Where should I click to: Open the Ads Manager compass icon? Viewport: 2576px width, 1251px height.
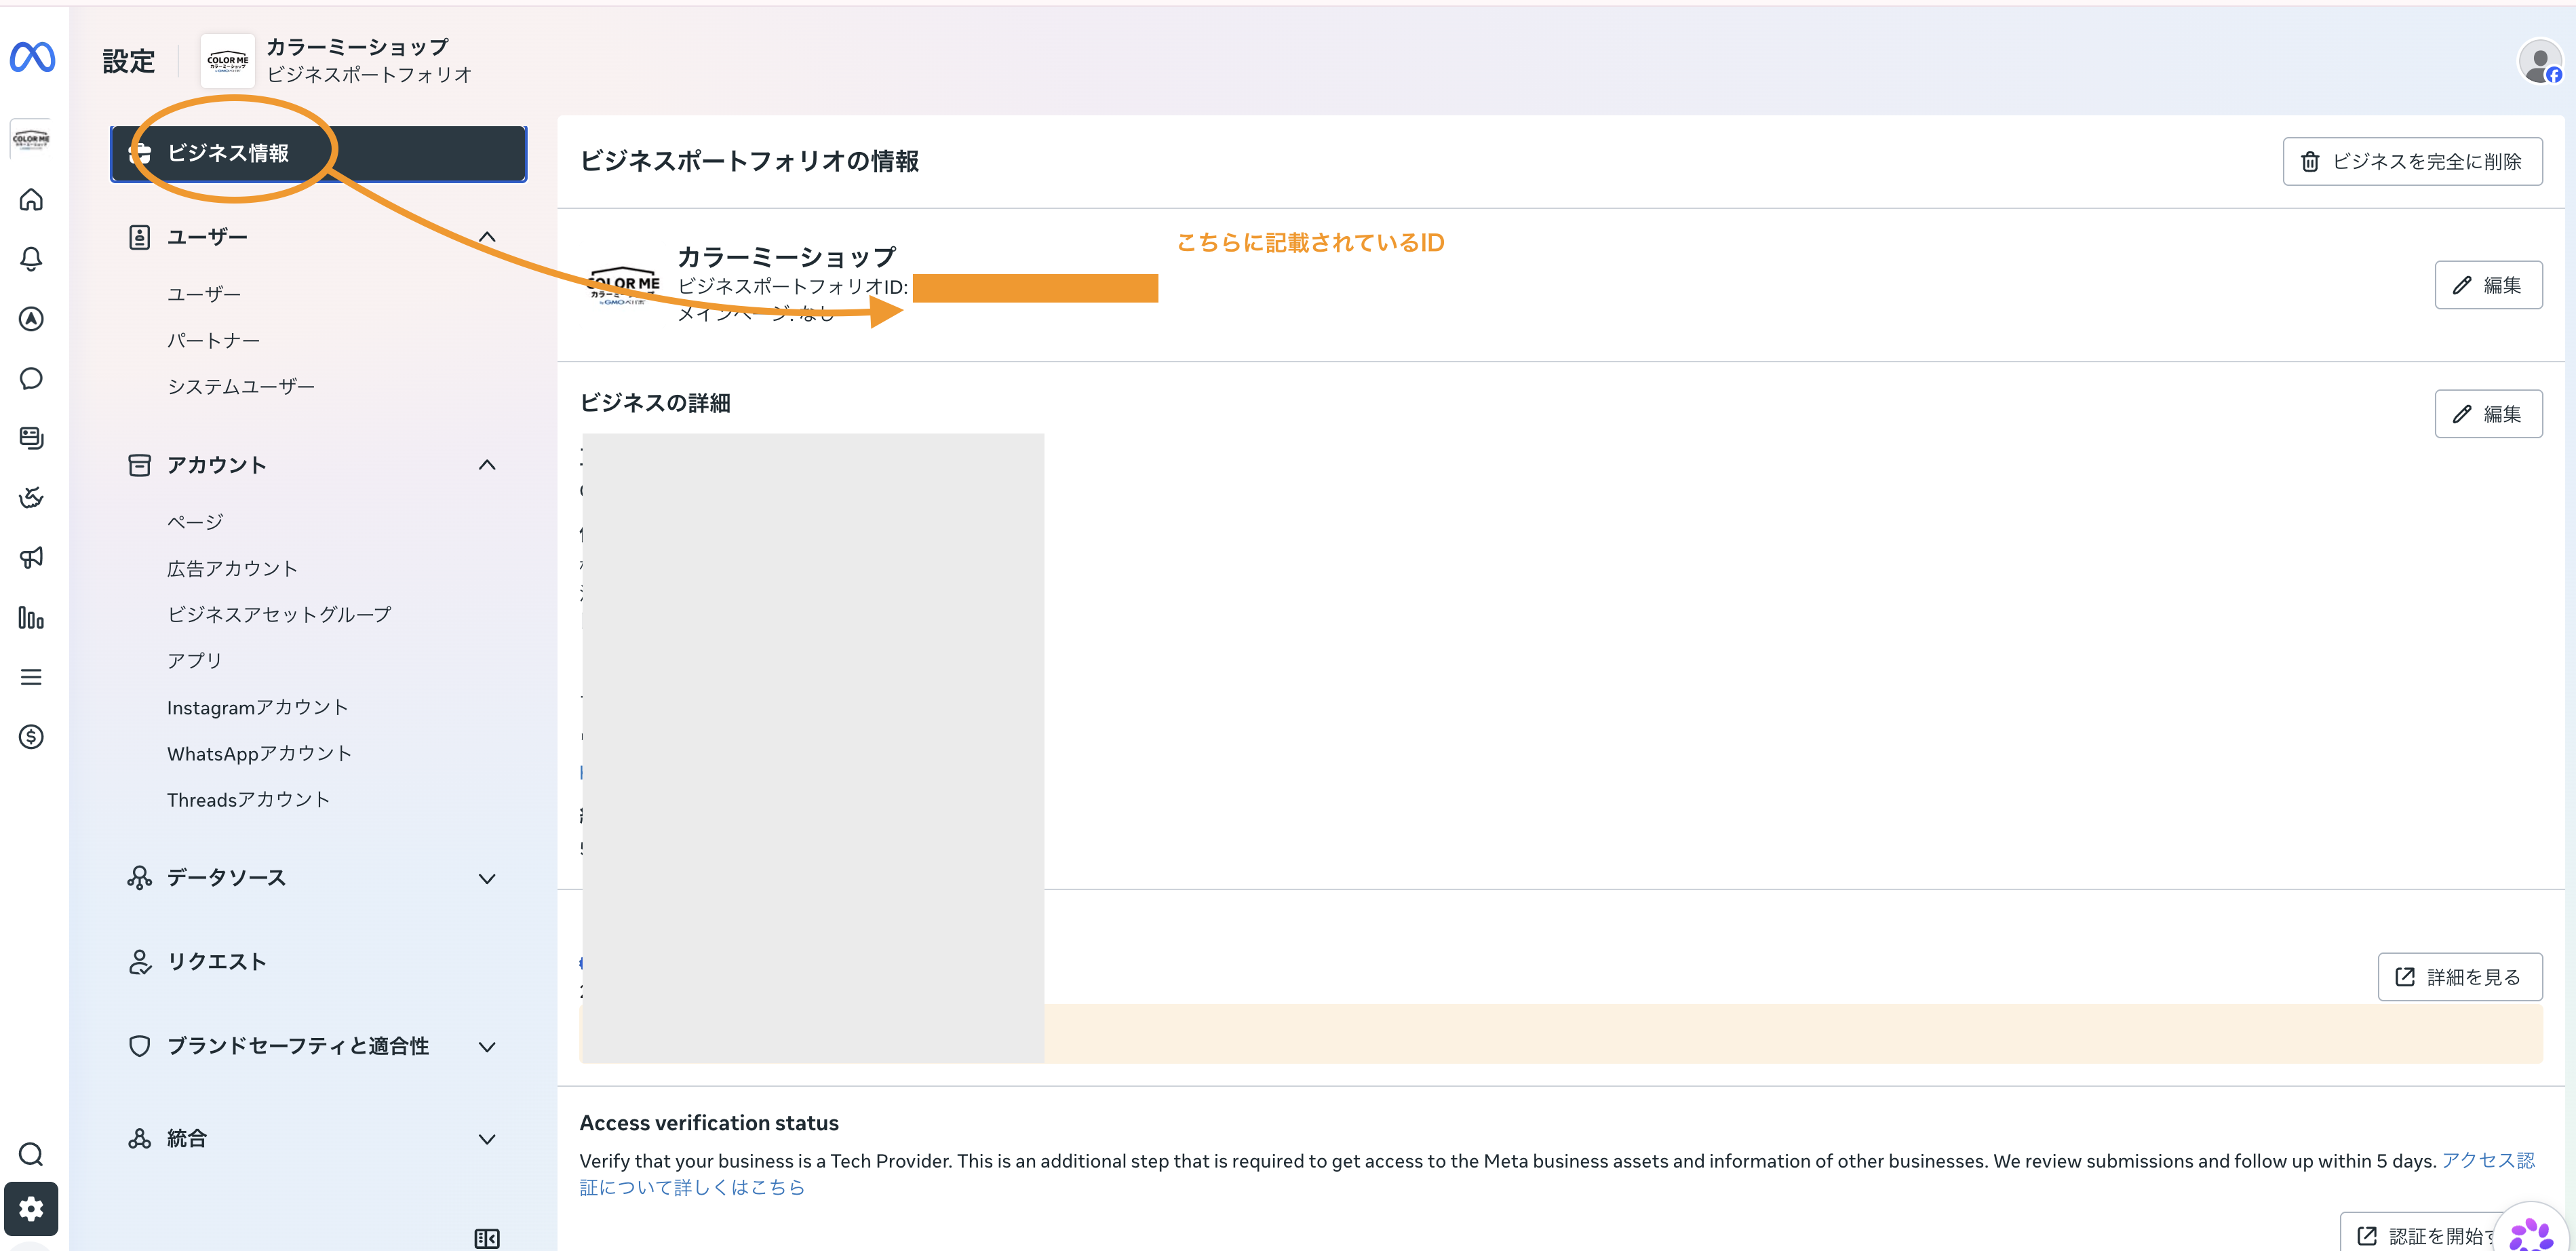(x=31, y=319)
